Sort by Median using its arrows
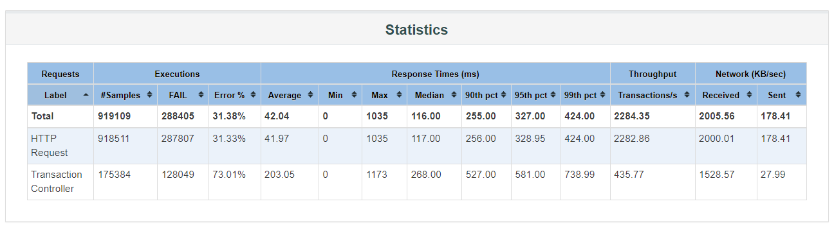The image size is (834, 233). (x=453, y=95)
